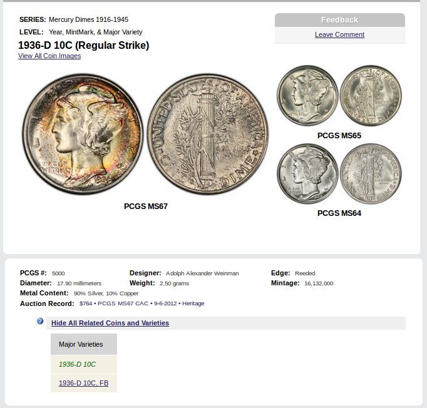Click the Major Varieties column header
This screenshot has width=427, height=408.
(81, 344)
